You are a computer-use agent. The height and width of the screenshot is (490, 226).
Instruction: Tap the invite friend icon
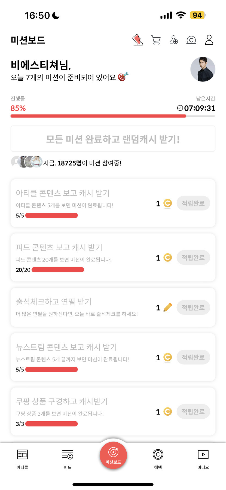point(173,40)
